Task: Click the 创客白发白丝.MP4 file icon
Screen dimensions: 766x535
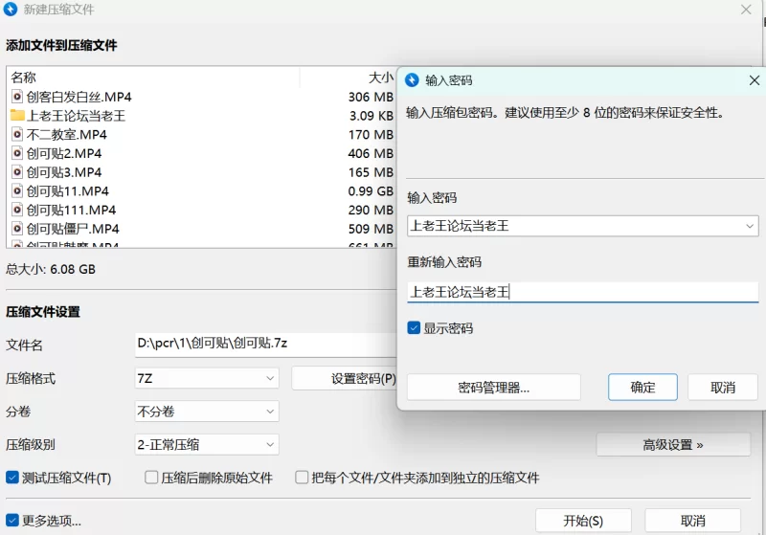Action: pyautogui.click(x=17, y=97)
